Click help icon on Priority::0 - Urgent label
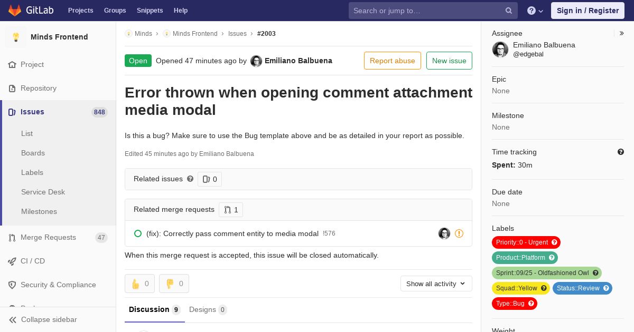This screenshot has height=332, width=634. coord(554,242)
